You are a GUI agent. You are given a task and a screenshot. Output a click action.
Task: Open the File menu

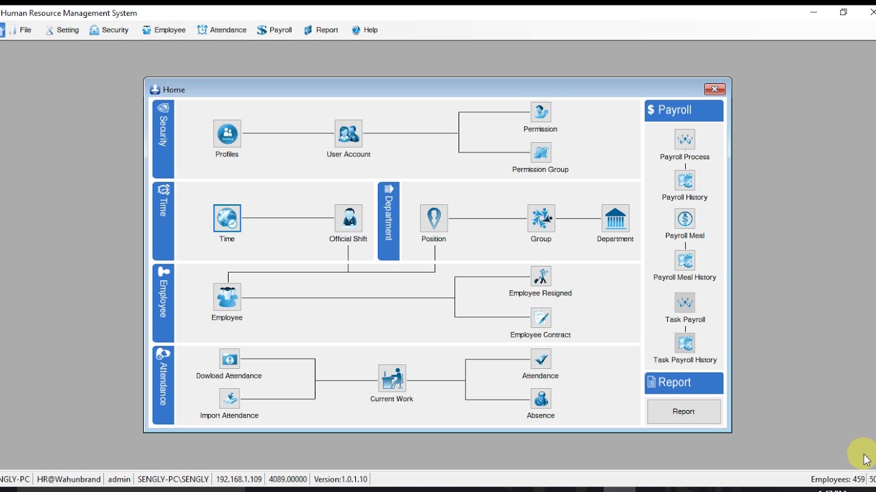click(21, 30)
